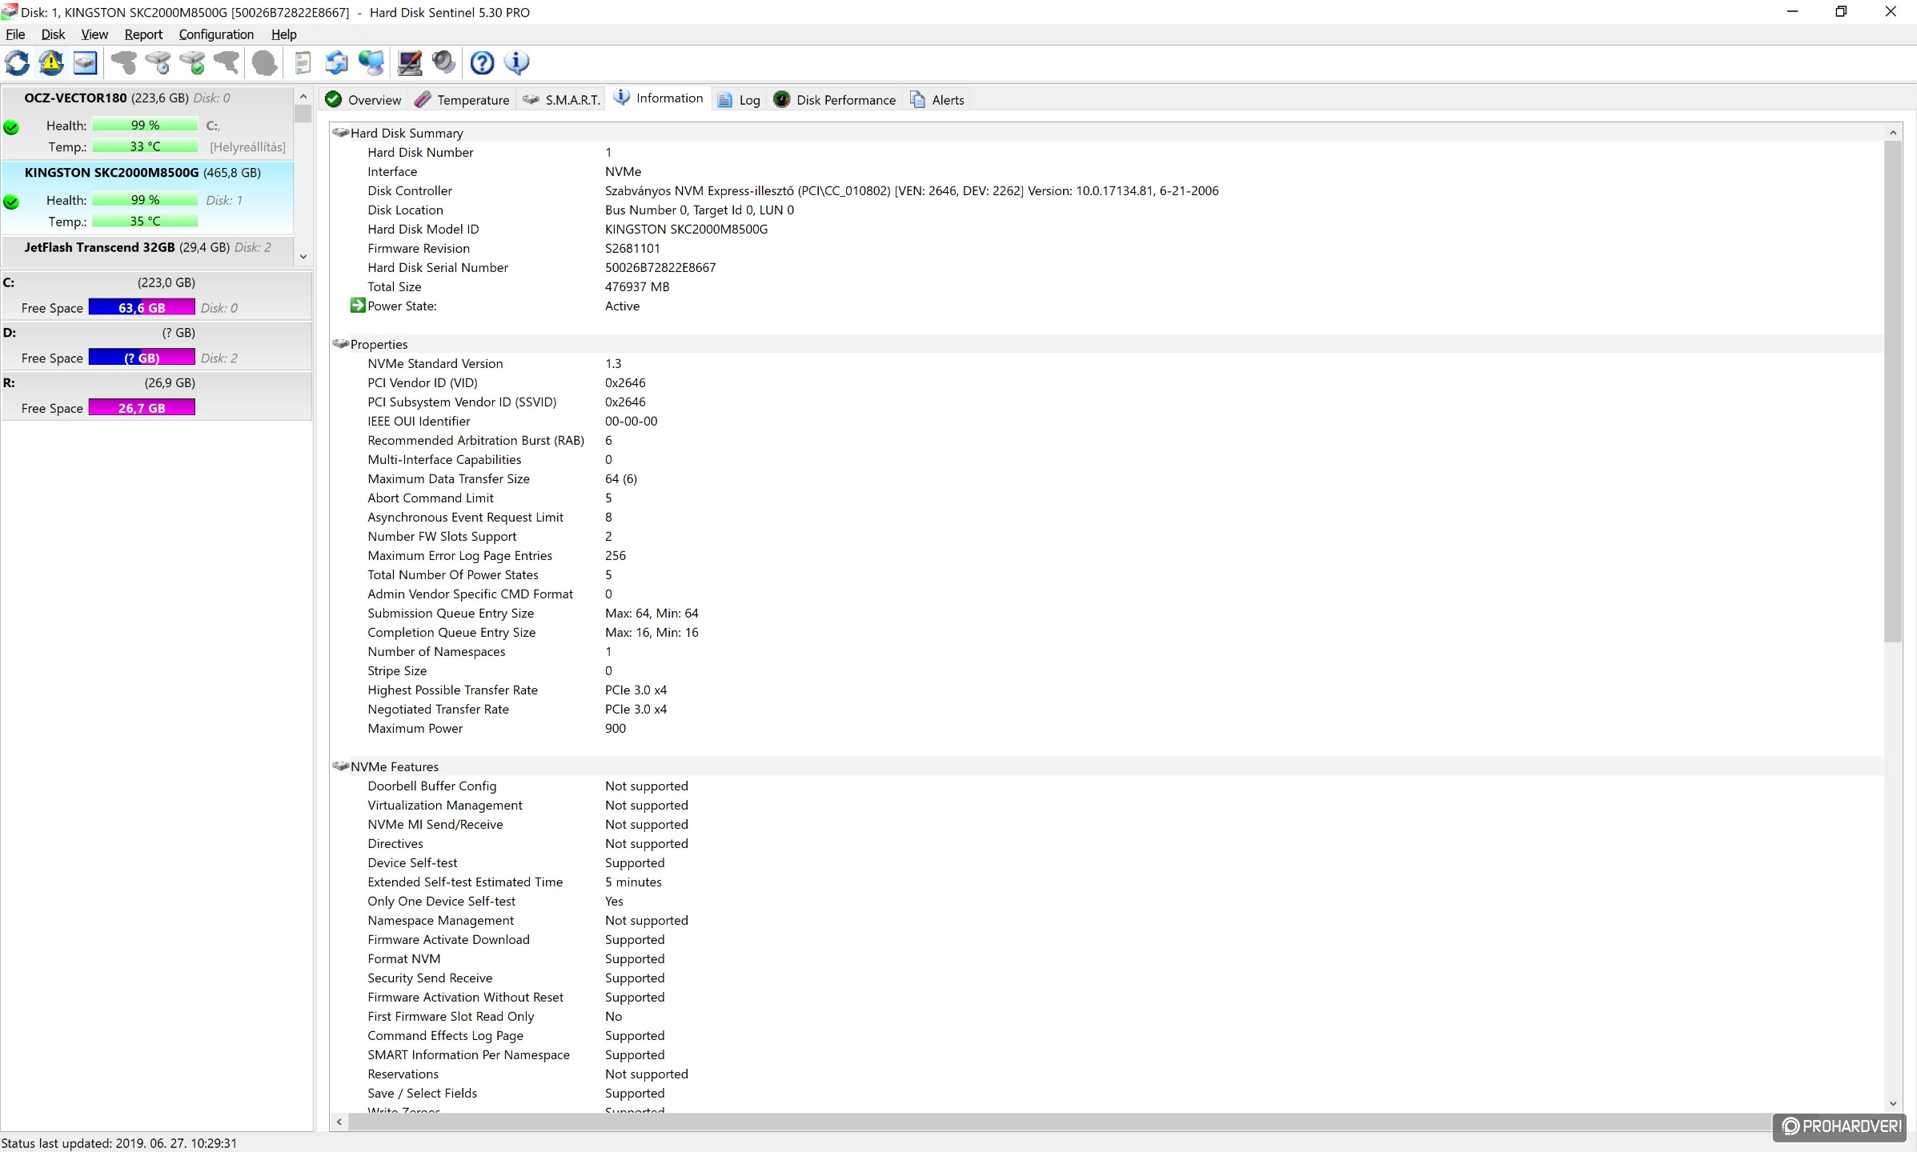1917x1152 pixels.
Task: Click the Hard Disk Summary section icon
Action: pyautogui.click(x=341, y=133)
